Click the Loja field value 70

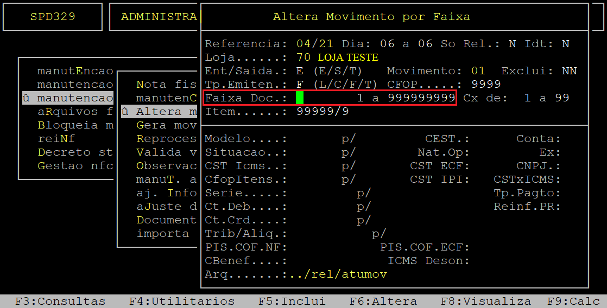point(303,57)
